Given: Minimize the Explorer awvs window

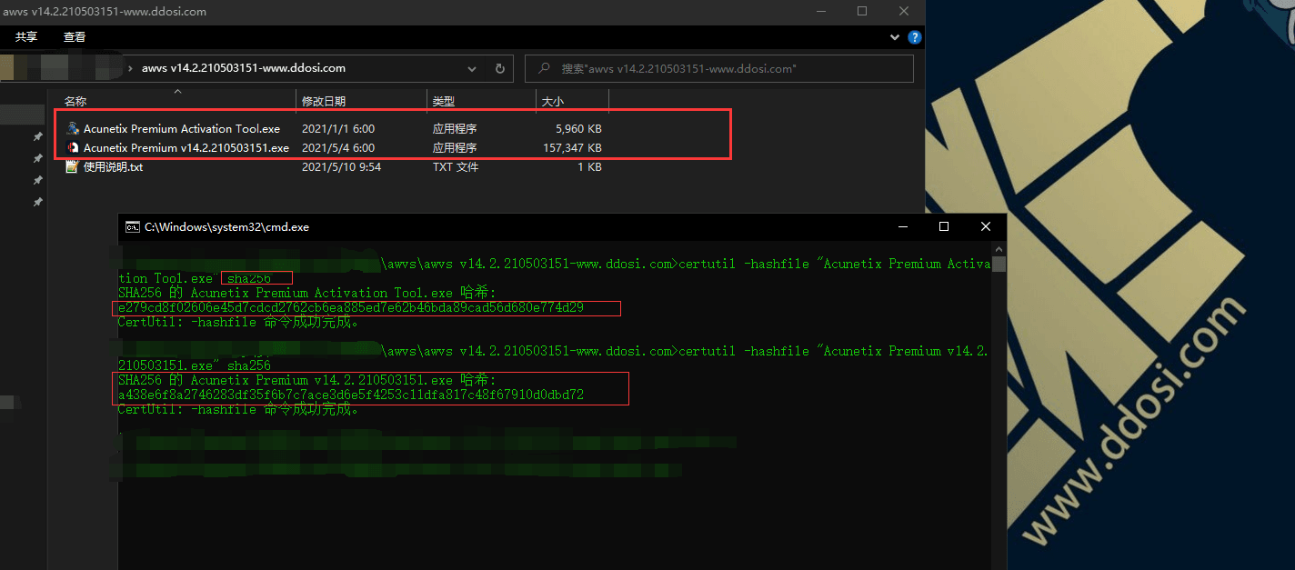Looking at the screenshot, I should point(820,11).
